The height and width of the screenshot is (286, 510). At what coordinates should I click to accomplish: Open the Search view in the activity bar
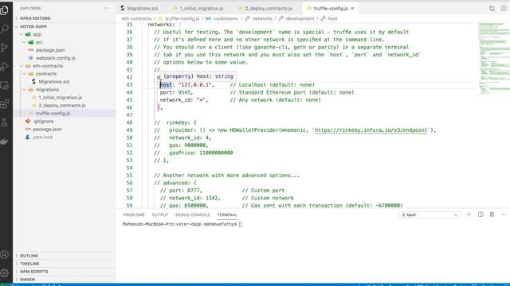tap(5, 29)
